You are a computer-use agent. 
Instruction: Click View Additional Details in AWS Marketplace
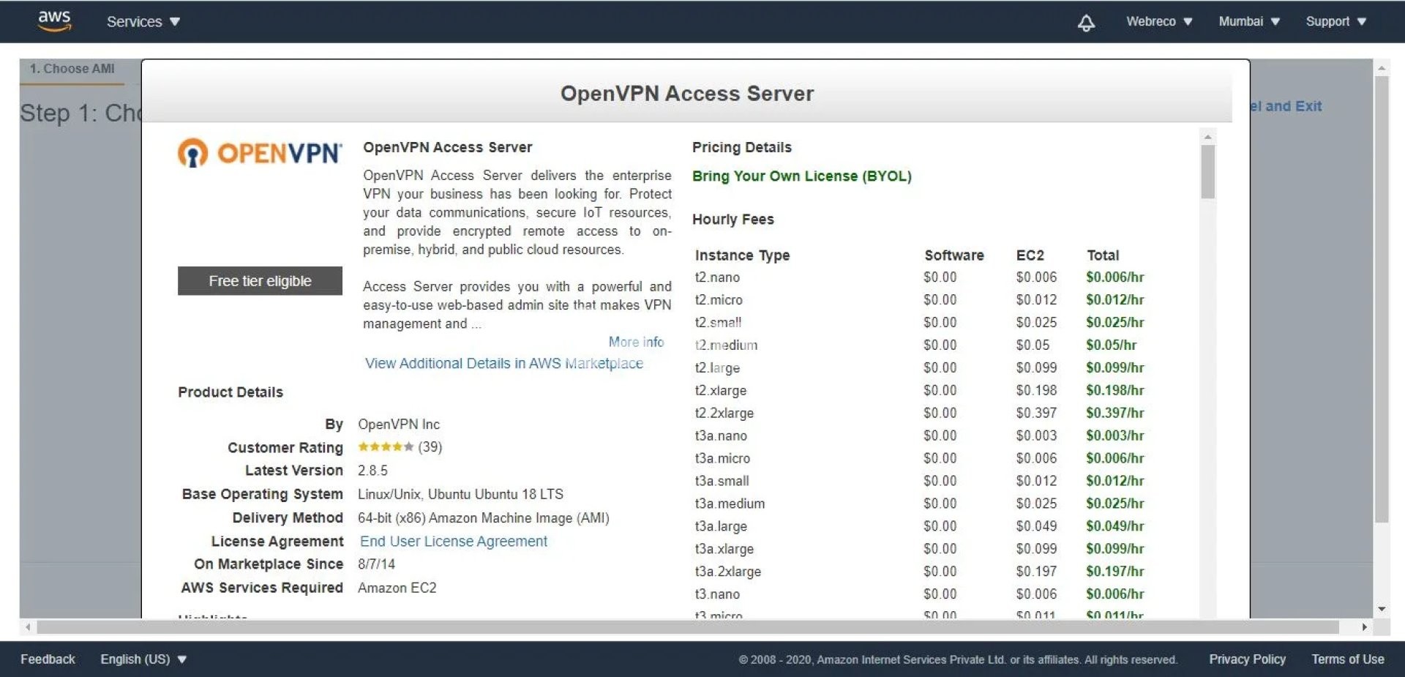503,364
